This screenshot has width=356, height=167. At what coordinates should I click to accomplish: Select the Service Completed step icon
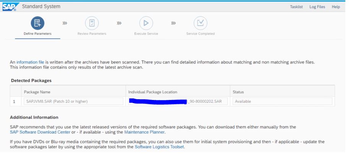coord(200,23)
